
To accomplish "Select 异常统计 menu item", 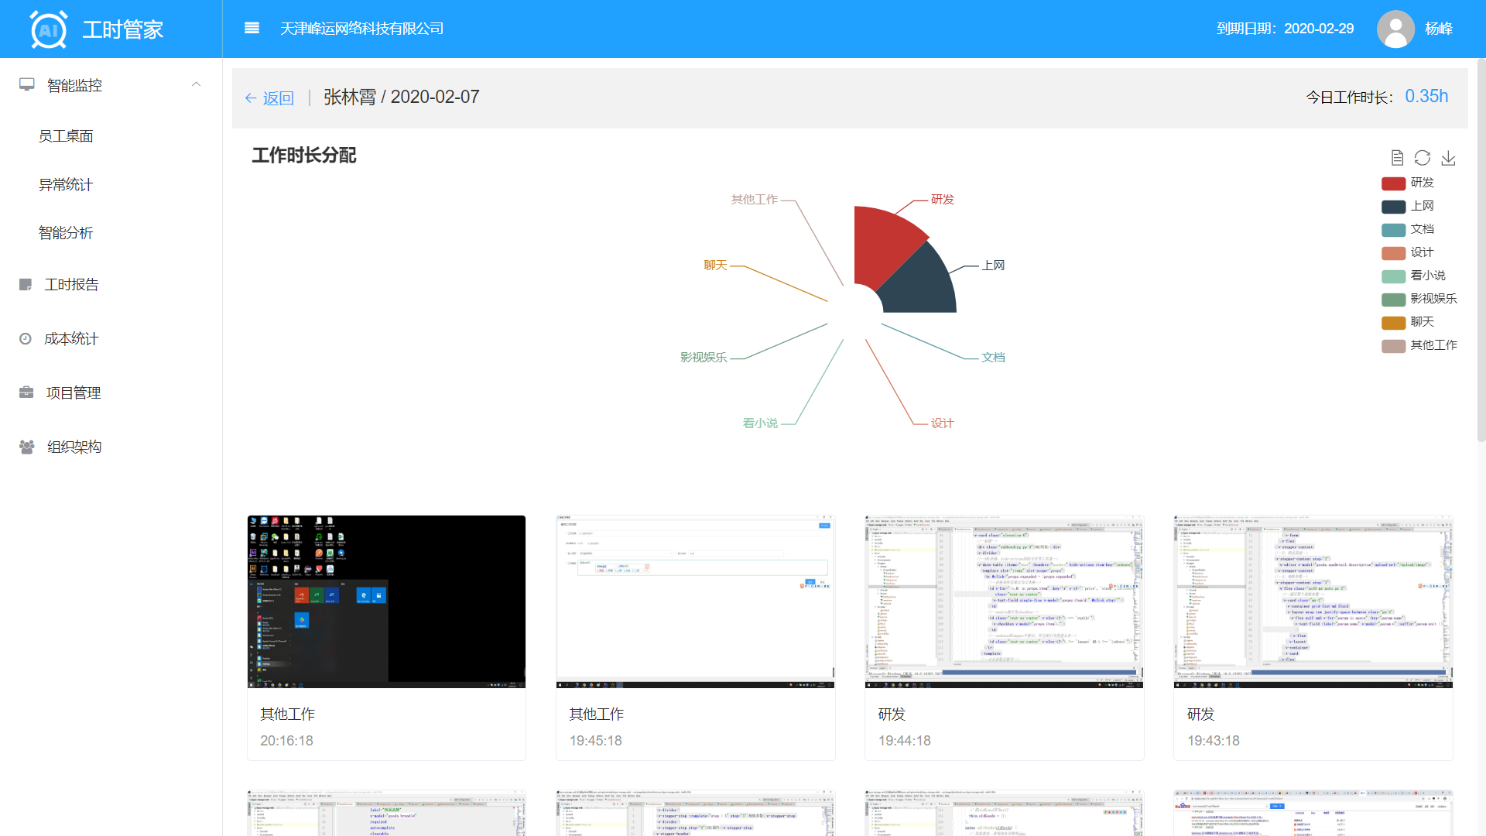I will (x=66, y=185).
